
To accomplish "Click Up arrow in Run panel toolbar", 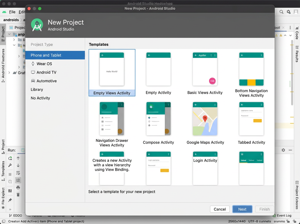I will 18,158.
